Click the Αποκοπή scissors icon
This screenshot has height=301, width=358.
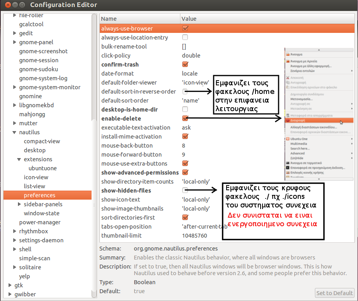(288, 78)
